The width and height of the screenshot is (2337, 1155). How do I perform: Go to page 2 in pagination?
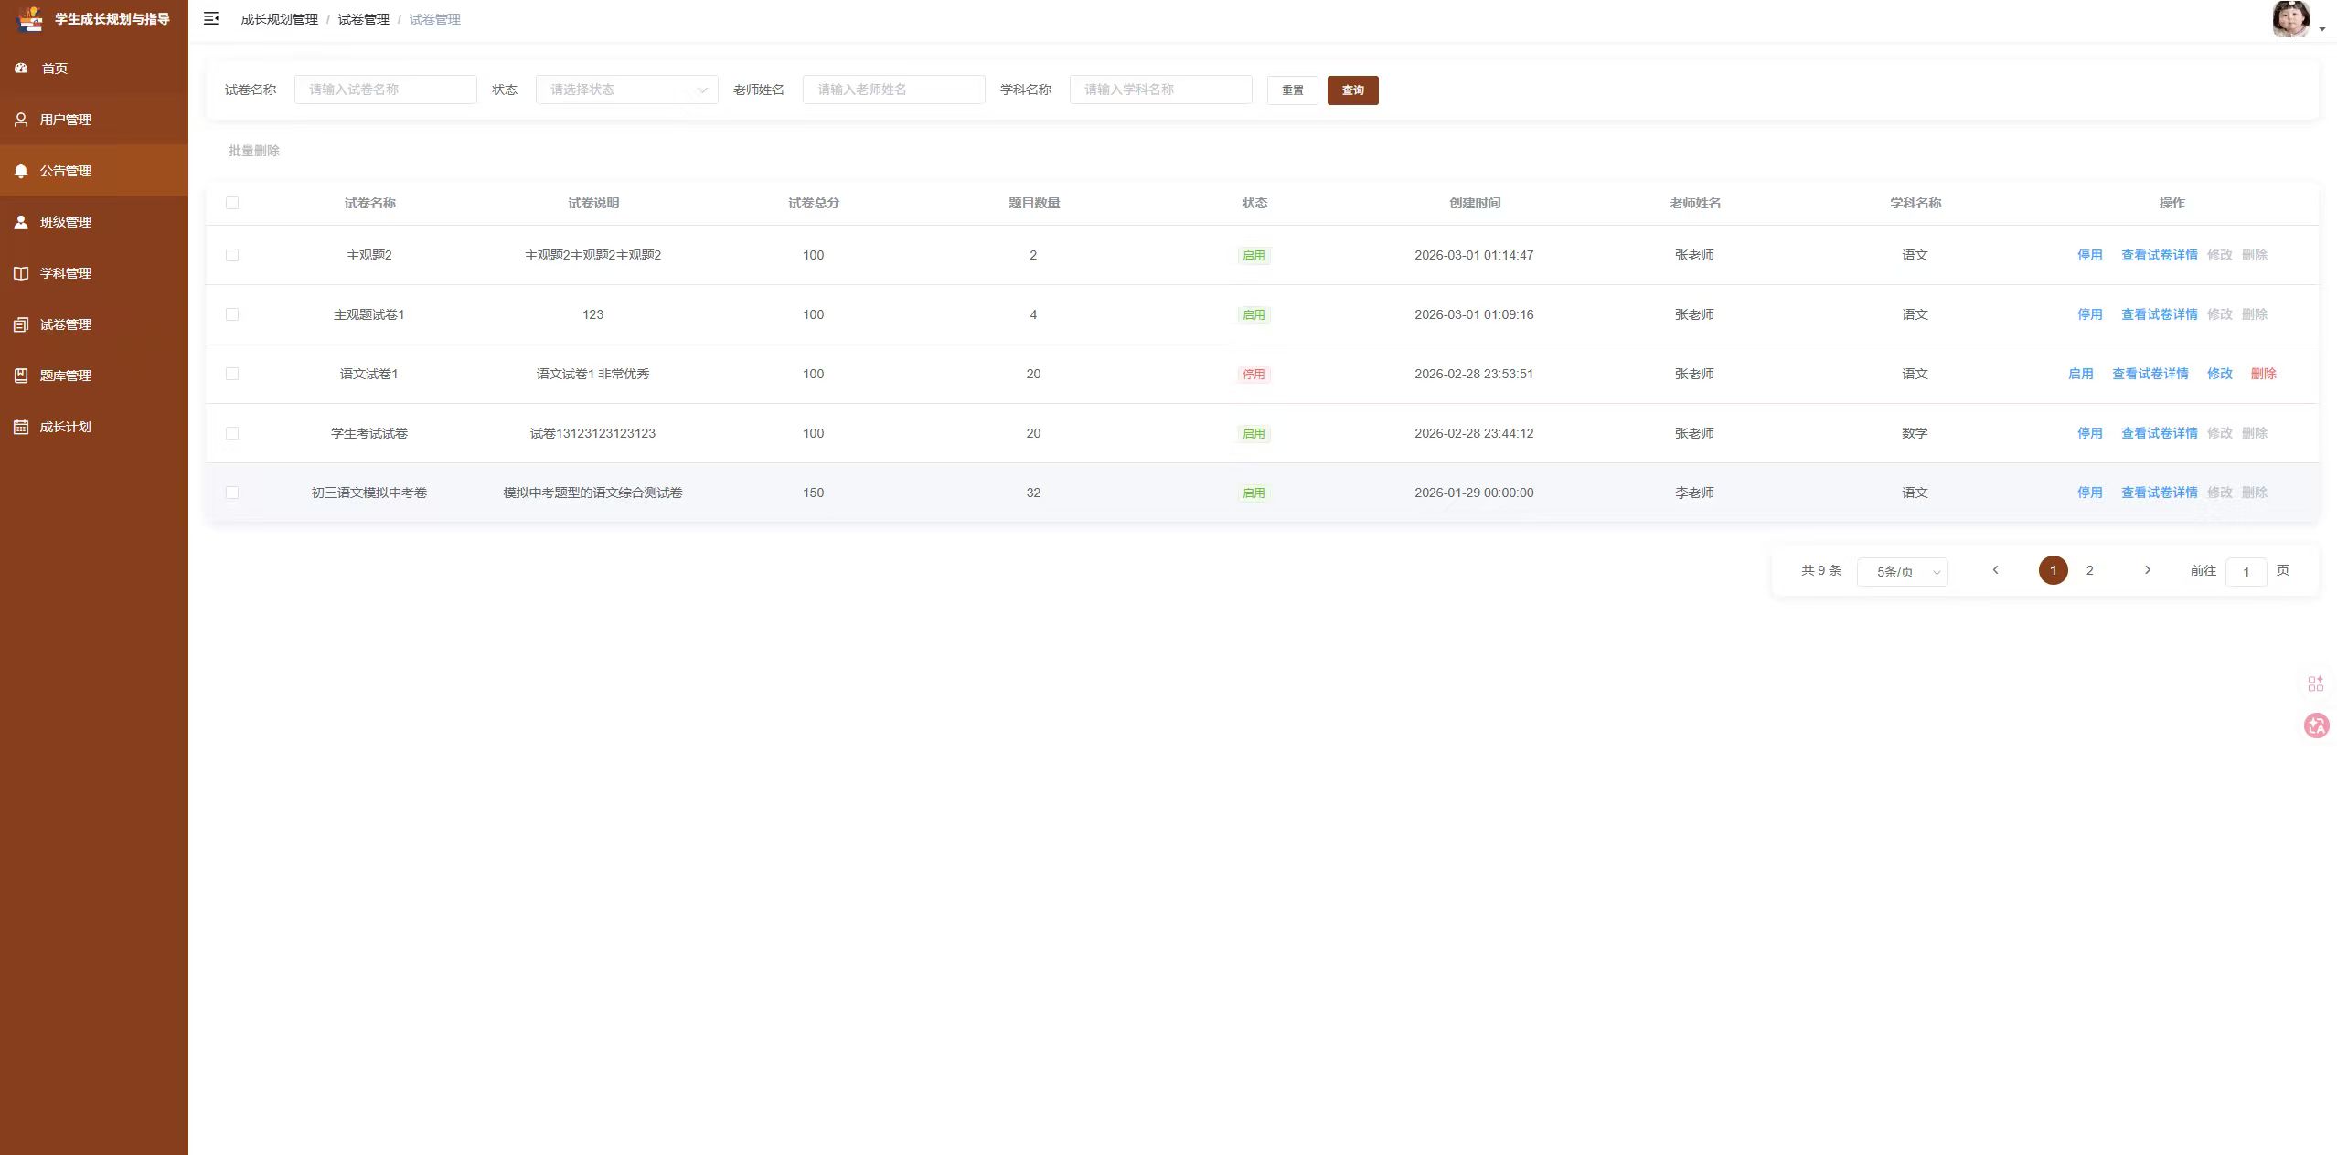pyautogui.click(x=2089, y=570)
